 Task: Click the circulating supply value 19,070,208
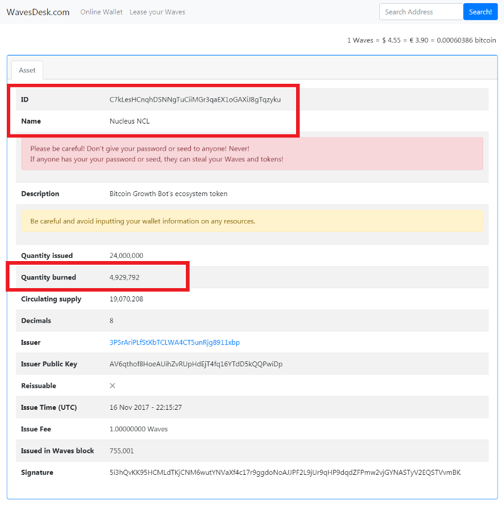pos(127,299)
